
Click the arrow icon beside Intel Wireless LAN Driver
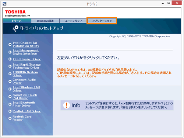tap(10, 89)
